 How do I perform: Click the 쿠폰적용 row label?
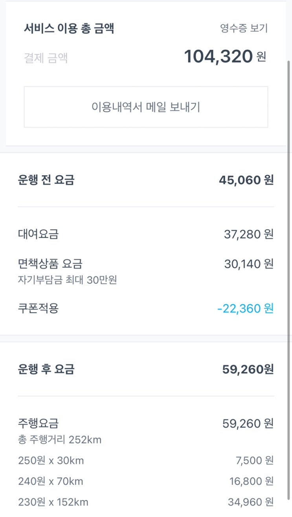click(x=38, y=308)
